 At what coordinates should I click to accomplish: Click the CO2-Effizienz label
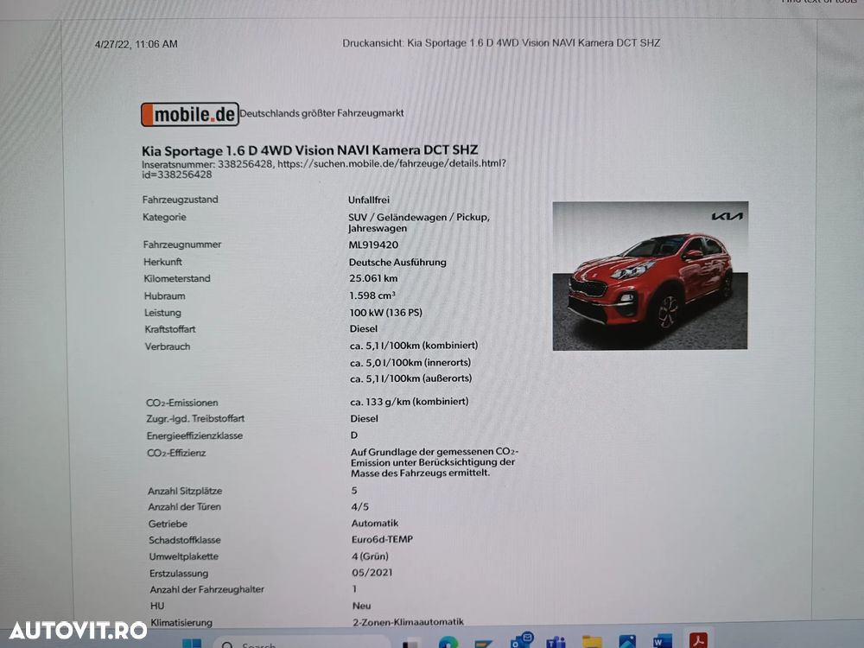tap(176, 453)
